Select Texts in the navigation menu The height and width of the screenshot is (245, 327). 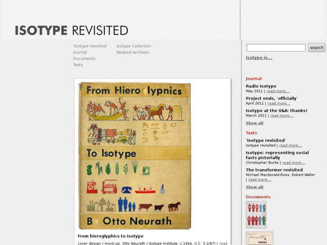tap(78, 65)
